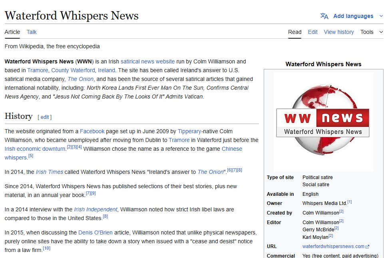Jump to citation [5] after whispers
Screen dimensions: 386x258
point(30,156)
